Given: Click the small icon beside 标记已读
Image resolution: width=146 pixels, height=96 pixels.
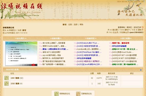Looking at the screenshot, I should (142, 27).
